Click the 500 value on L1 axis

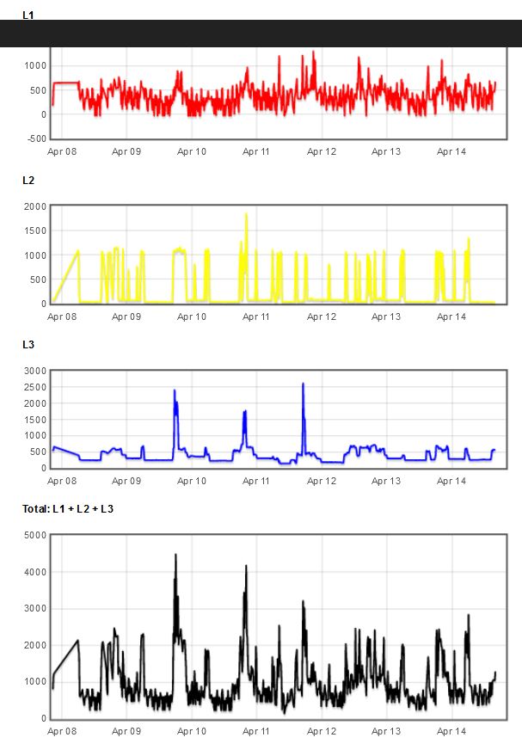tap(38, 90)
